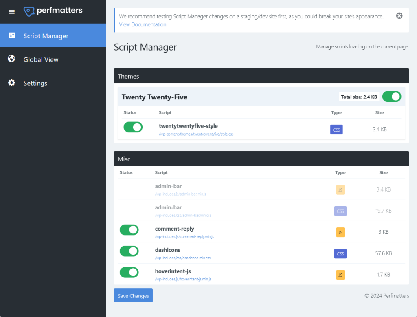This screenshot has width=417, height=317.
Task: Click the CSS badge for twentytwentyfive-style
Action: (x=336, y=130)
